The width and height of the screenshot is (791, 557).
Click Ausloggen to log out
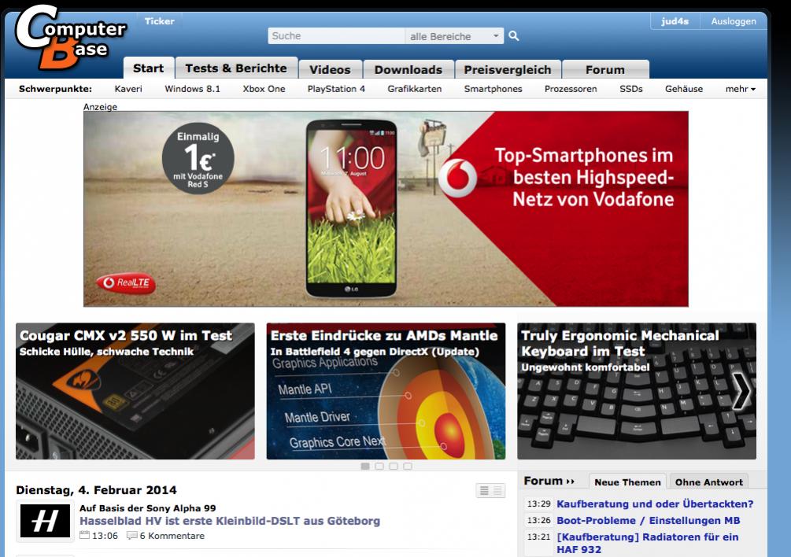point(734,21)
